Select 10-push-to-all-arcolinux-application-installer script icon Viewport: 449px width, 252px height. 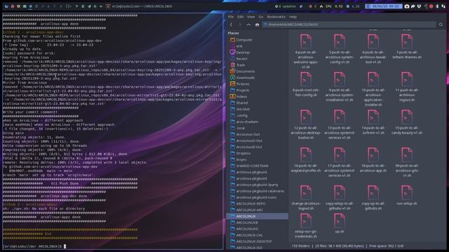373,79
